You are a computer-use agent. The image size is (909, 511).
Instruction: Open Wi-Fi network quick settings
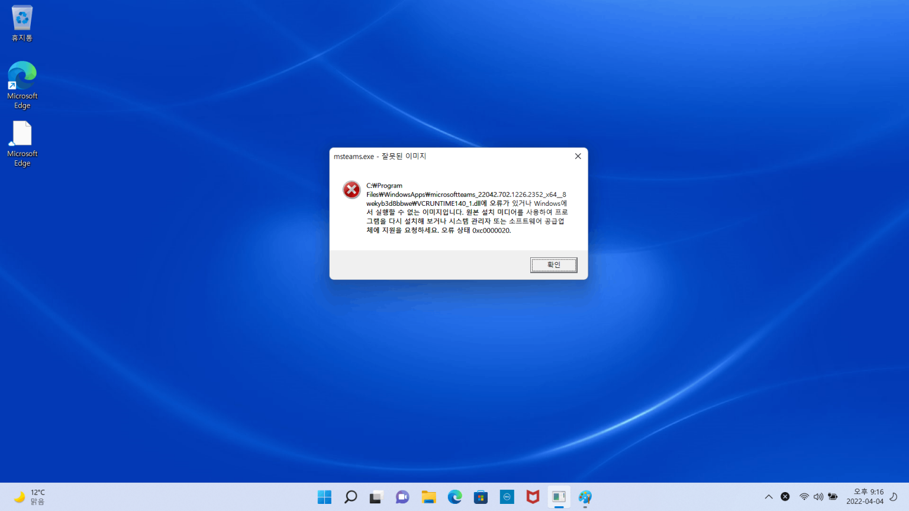(804, 497)
